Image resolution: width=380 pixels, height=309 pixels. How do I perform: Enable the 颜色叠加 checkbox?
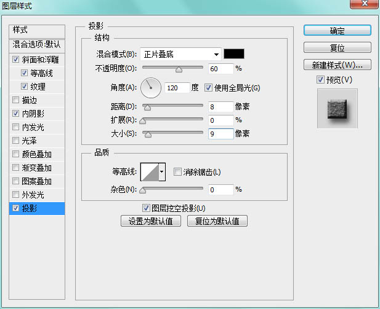tap(16, 154)
